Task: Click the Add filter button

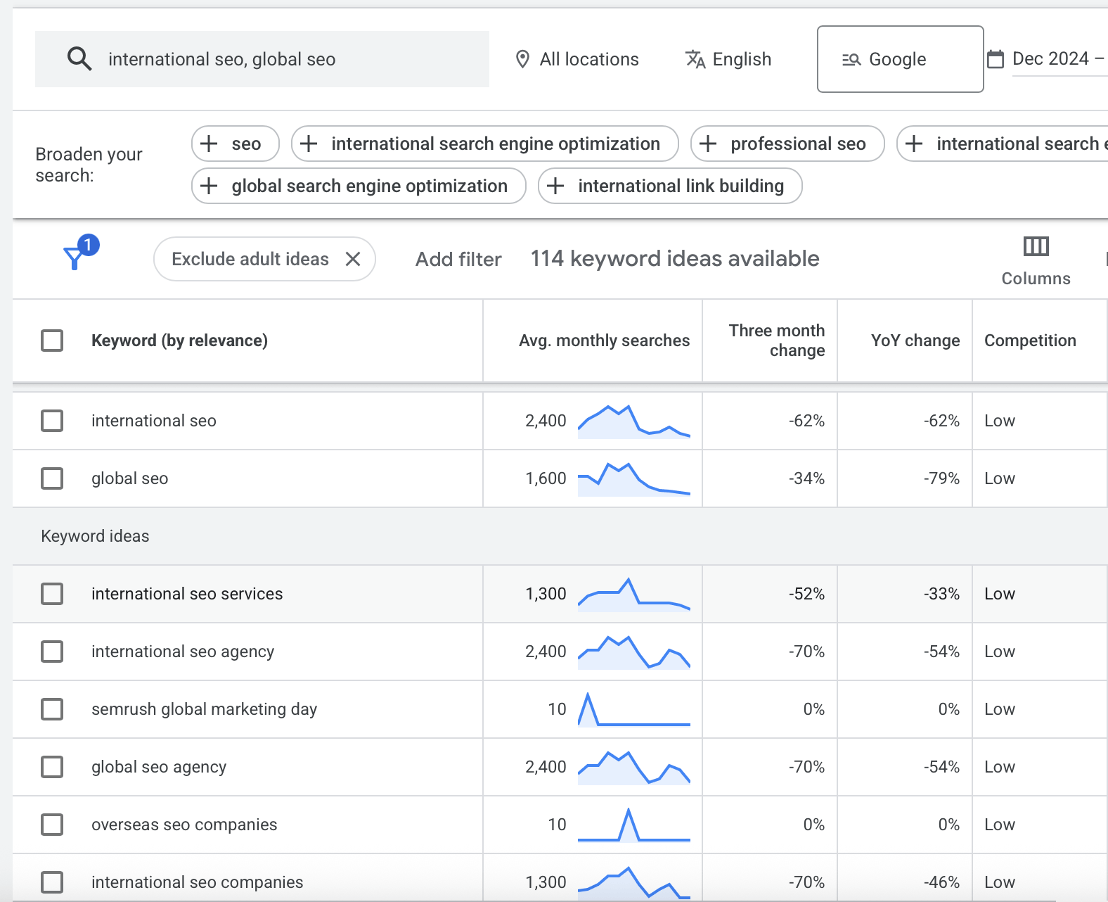Action: (x=458, y=260)
